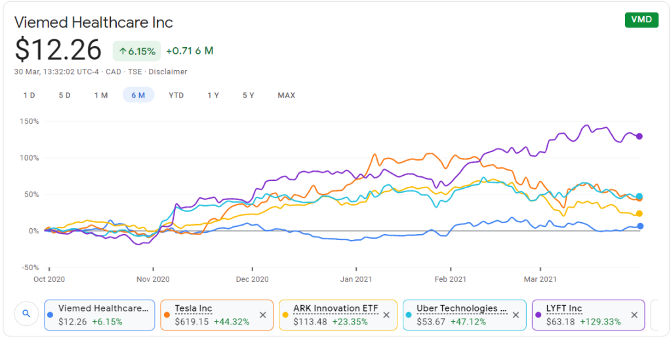671x339 pixels.
Task: Click the orange Tesla legend dot
Action: coord(167,315)
